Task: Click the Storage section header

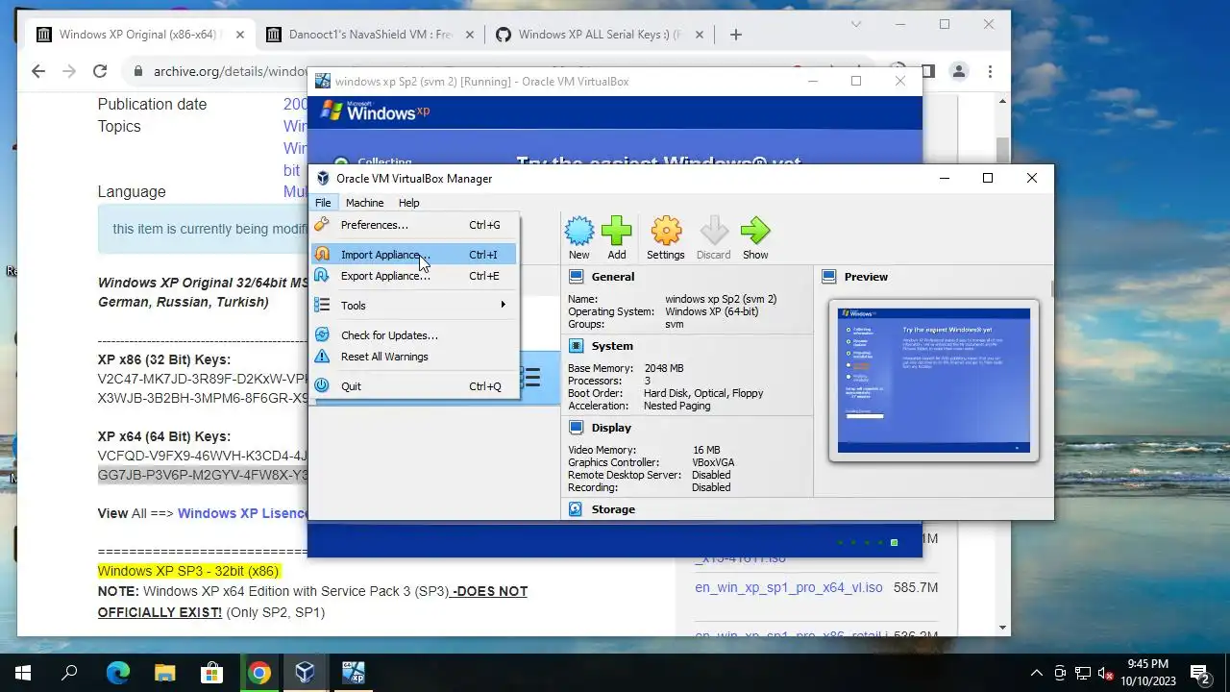Action: tap(613, 509)
